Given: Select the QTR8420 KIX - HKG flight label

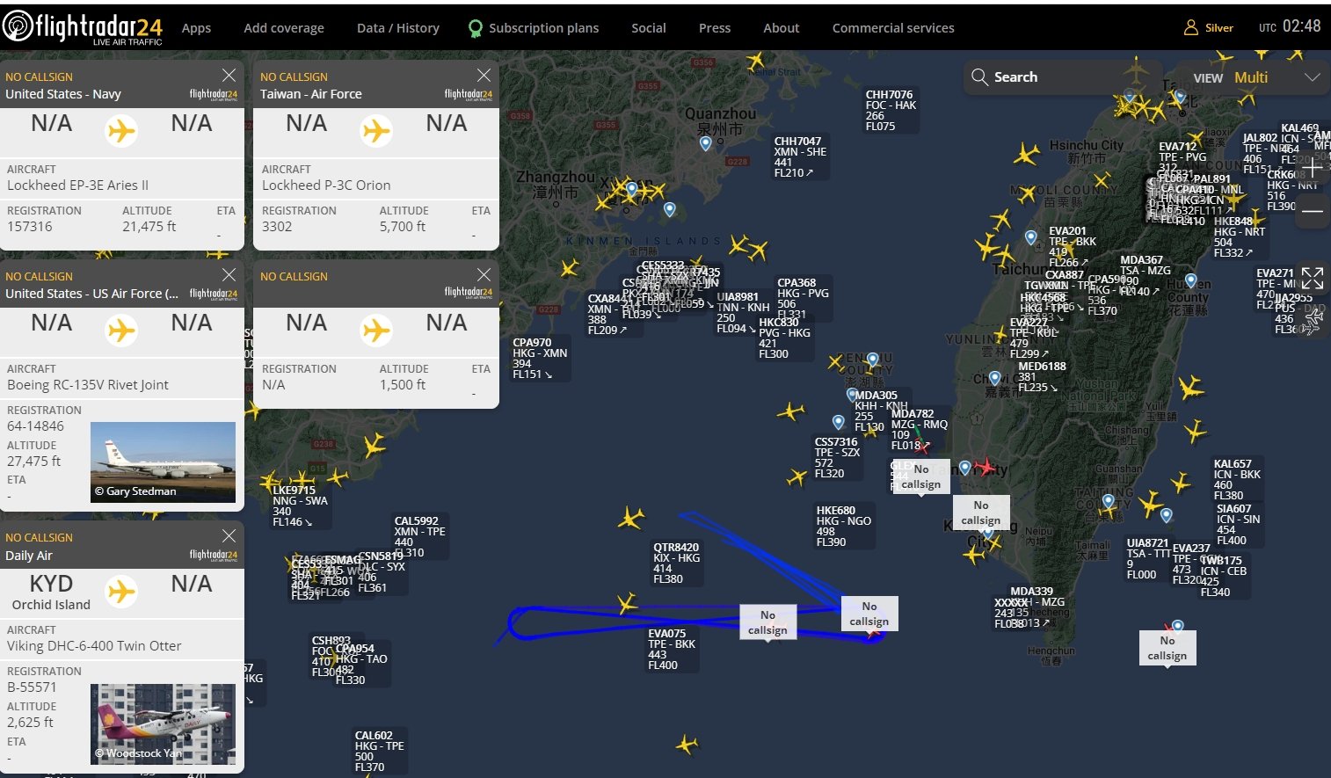Looking at the screenshot, I should pyautogui.click(x=676, y=564).
